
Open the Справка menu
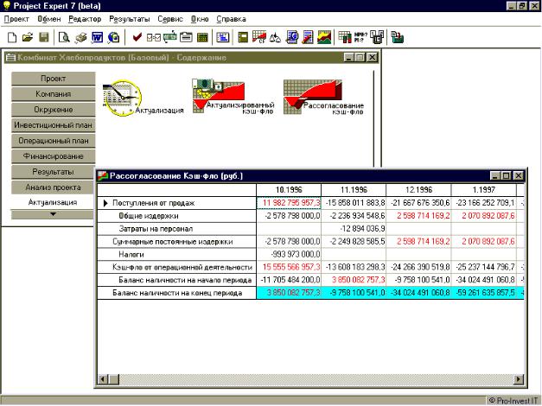pos(231,19)
